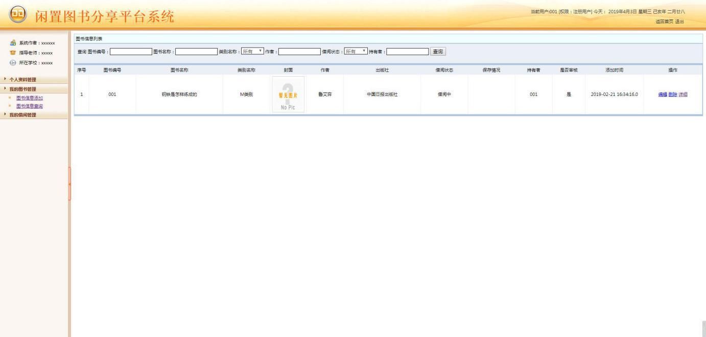The width and height of the screenshot is (706, 337).
Task: Click the 指导老师 icon in sidebar
Action: tap(12, 53)
